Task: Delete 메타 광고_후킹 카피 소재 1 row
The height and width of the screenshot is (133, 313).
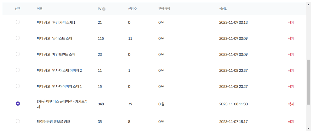Action: [291, 22]
